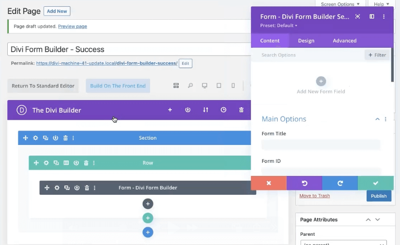Screen dimensions: 400x245
Task: Open portability arrows in Divi Builder header
Action: click(x=206, y=110)
